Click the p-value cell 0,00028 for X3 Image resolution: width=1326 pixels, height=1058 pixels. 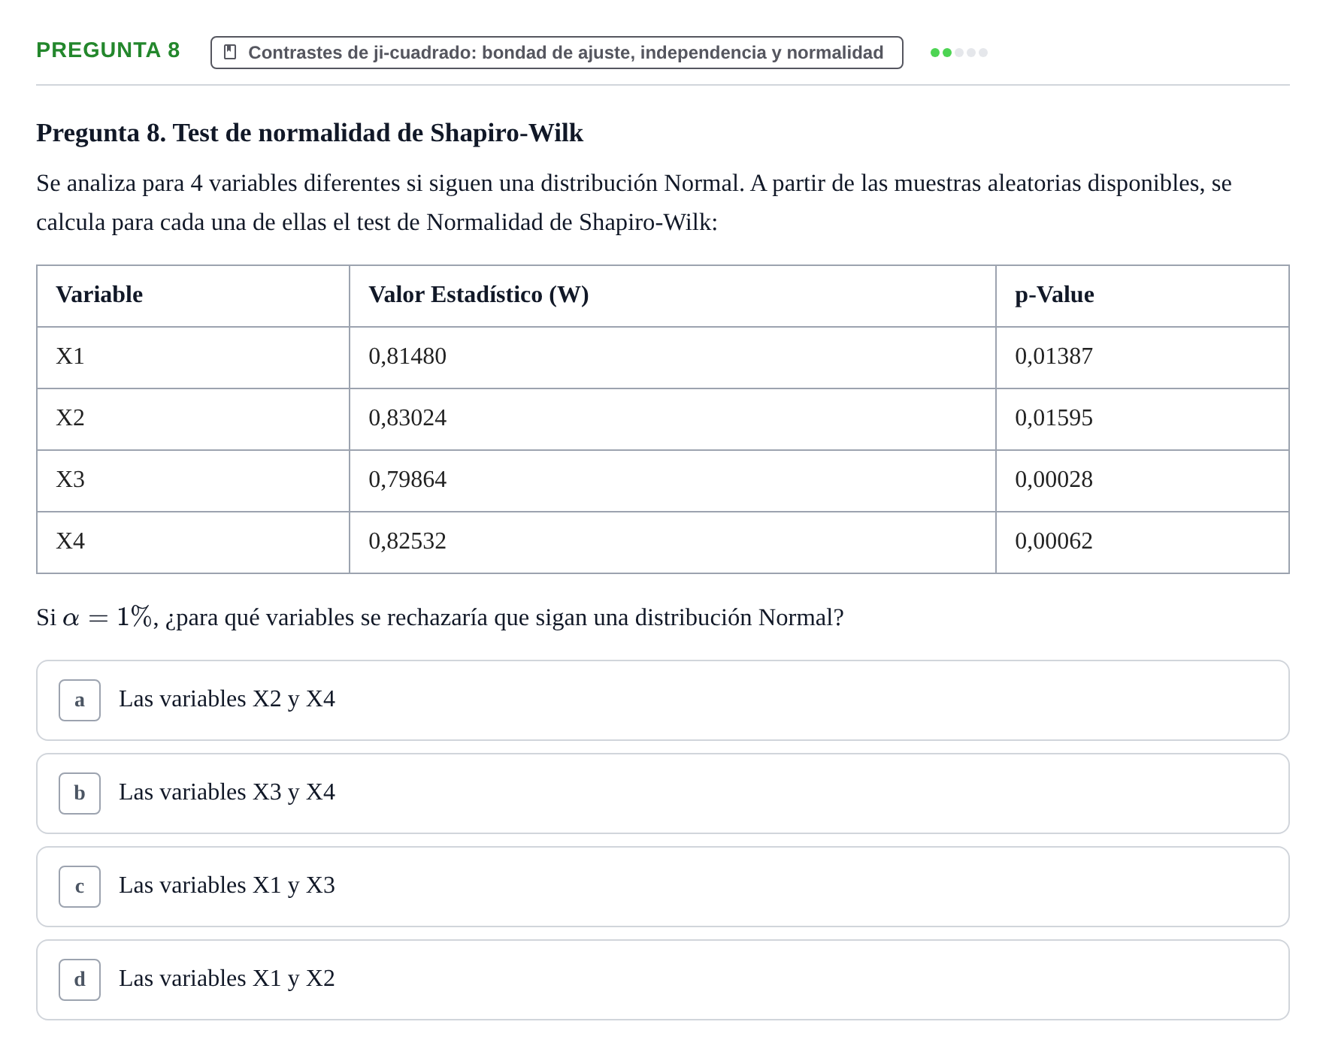1143,480
